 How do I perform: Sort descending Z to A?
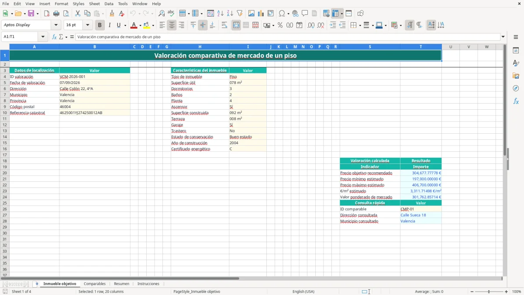pyautogui.click(x=230, y=14)
